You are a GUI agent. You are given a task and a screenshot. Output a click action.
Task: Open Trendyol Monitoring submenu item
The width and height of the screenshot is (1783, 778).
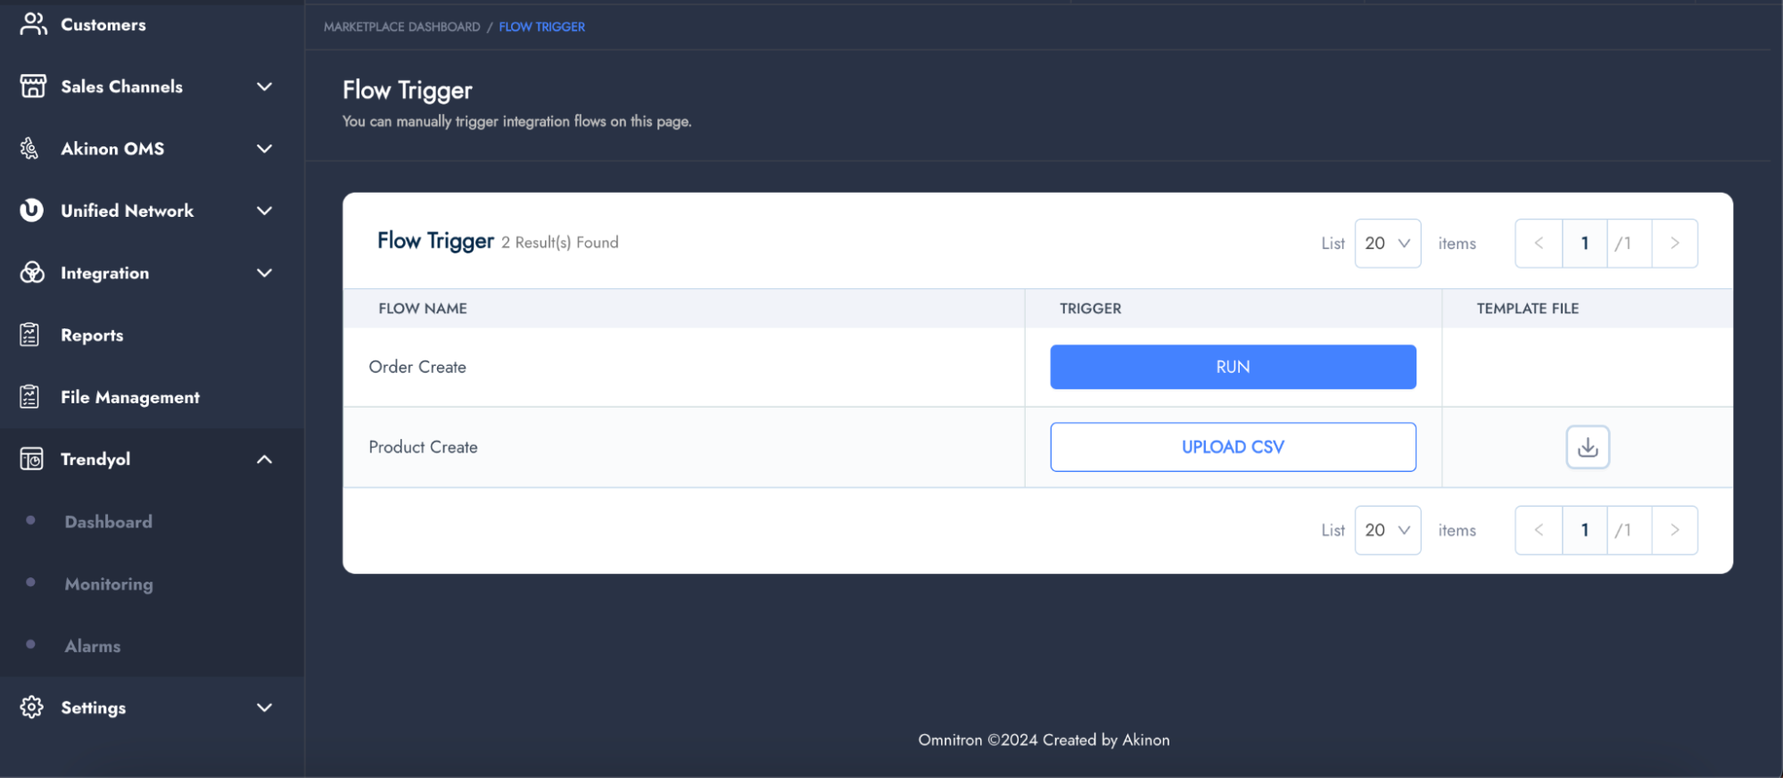(x=109, y=584)
